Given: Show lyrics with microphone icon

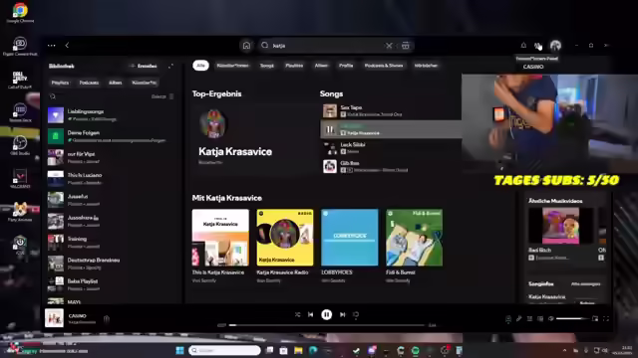Looking at the screenshot, I should (x=518, y=319).
